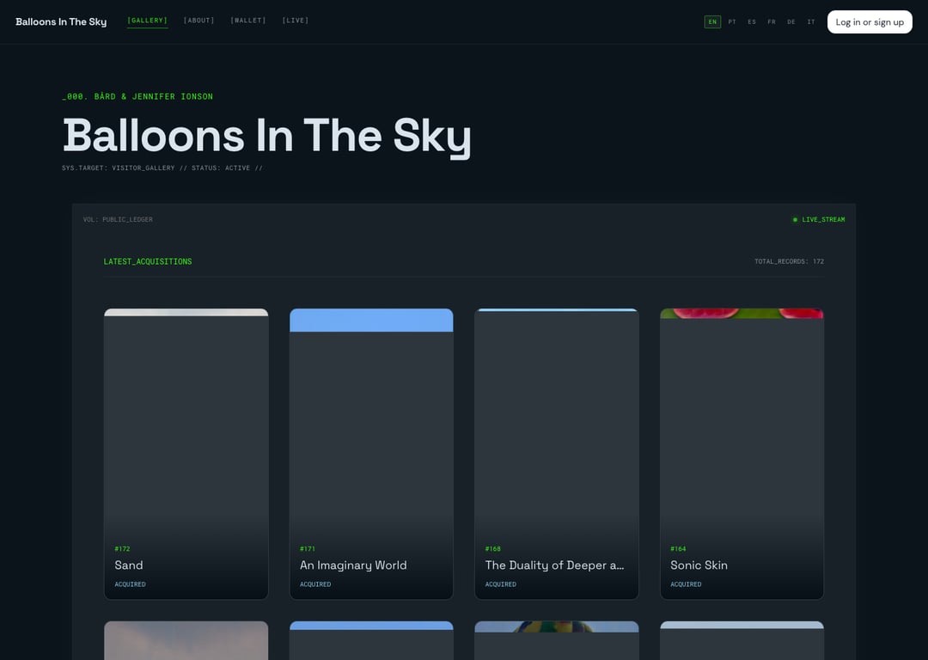
Task: Open the [LIVE] navigation tab
Action: click(296, 21)
